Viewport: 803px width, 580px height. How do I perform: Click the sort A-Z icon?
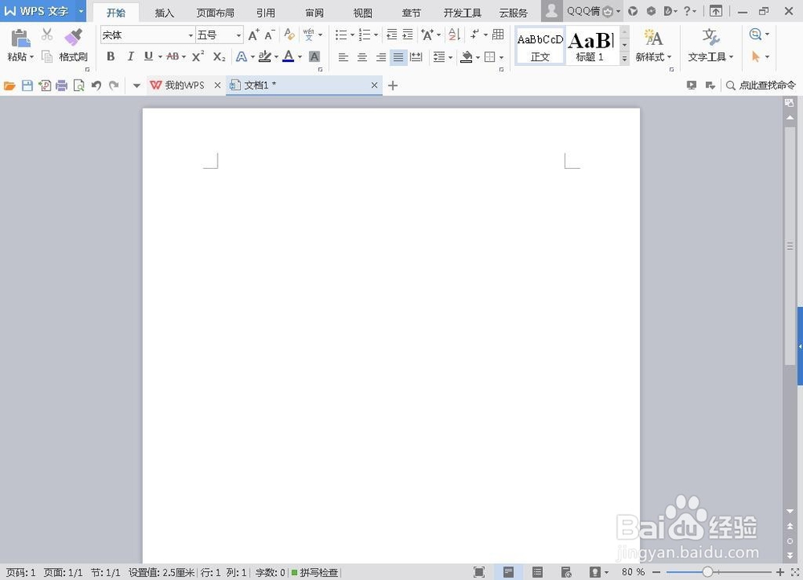pos(454,35)
